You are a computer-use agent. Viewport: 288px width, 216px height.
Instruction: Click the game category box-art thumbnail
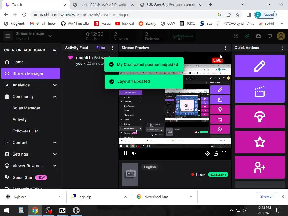click(x=130, y=174)
